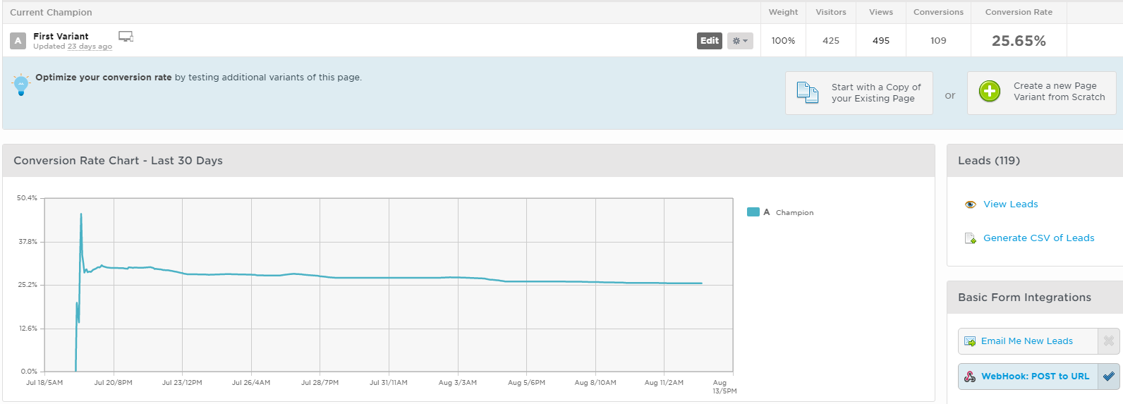Toggle the X status of Email Me New Leads

coord(1109,341)
